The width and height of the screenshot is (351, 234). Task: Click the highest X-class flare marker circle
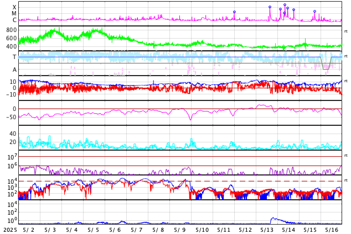(x=285, y=4)
